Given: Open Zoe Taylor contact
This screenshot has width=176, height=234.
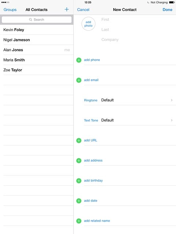Looking at the screenshot, I should [x=37, y=70].
